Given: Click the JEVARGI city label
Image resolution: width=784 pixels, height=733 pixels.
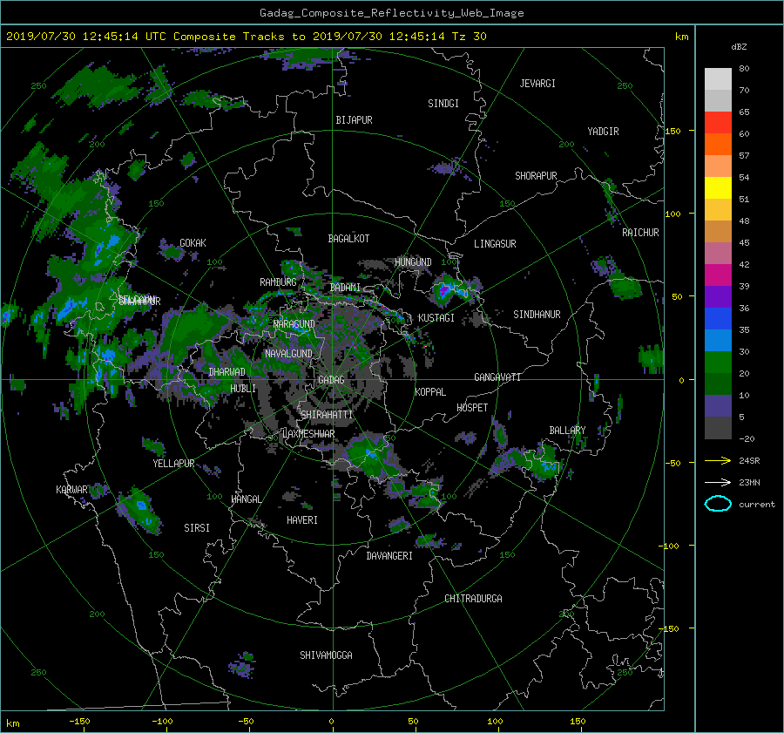Looking at the screenshot, I should tap(537, 84).
